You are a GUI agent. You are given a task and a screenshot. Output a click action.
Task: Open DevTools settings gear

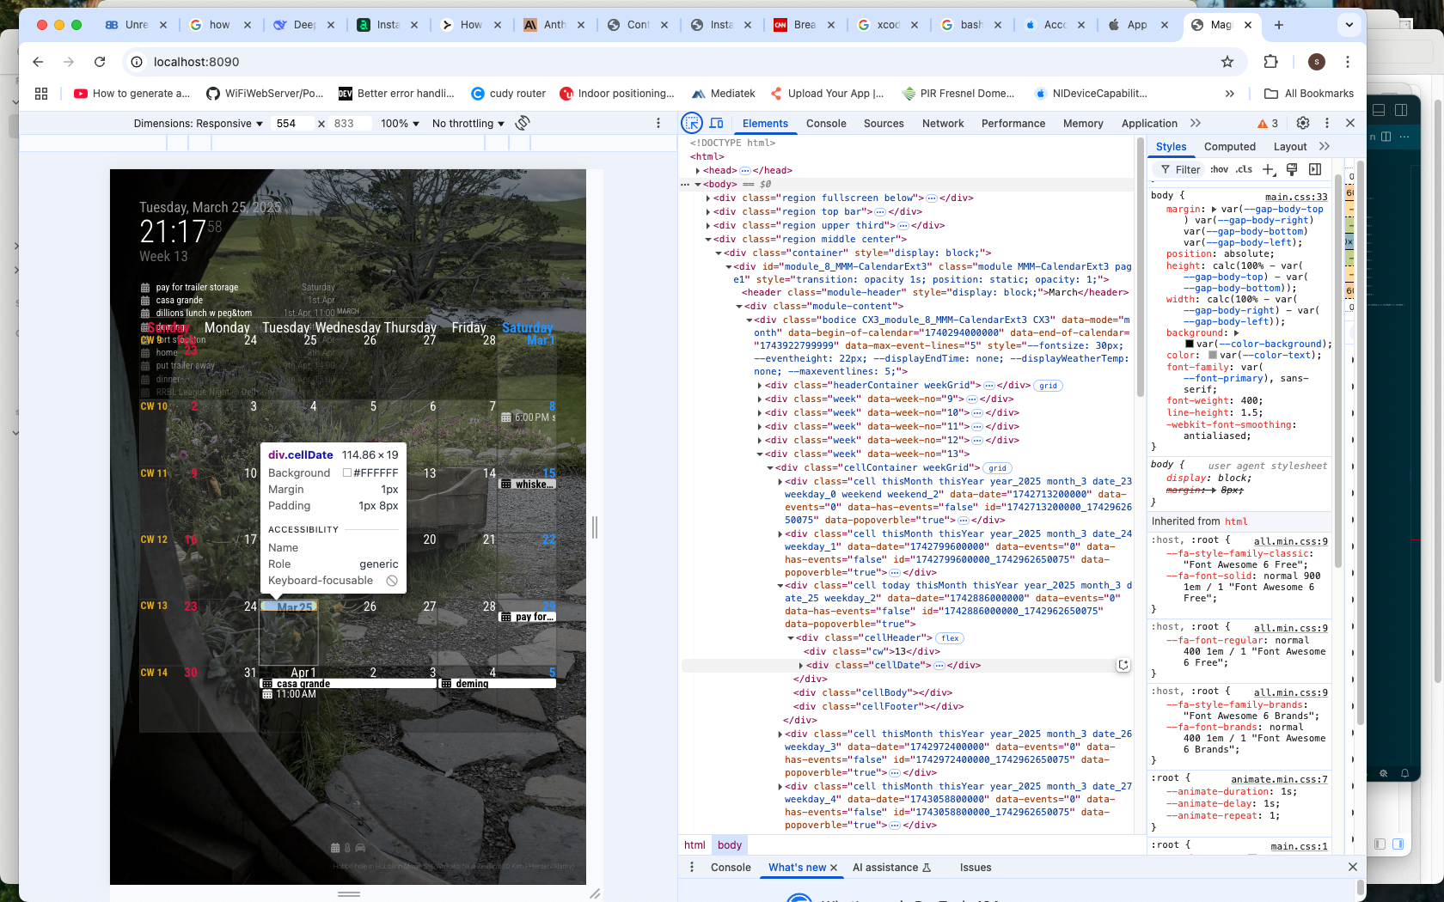(x=1303, y=123)
